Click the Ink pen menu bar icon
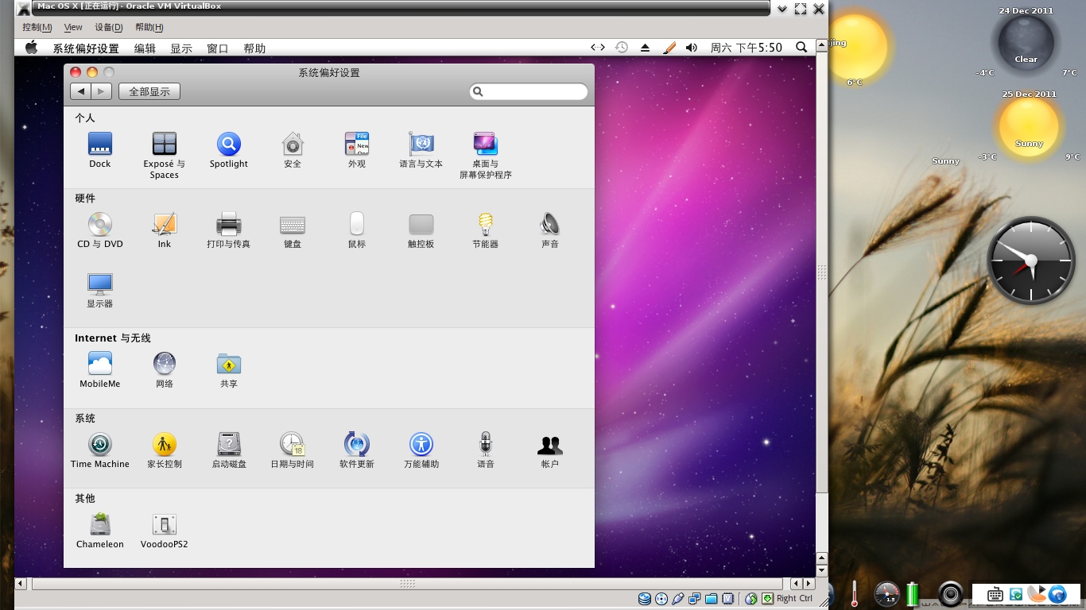Viewport: 1086px width, 610px height. (x=669, y=48)
